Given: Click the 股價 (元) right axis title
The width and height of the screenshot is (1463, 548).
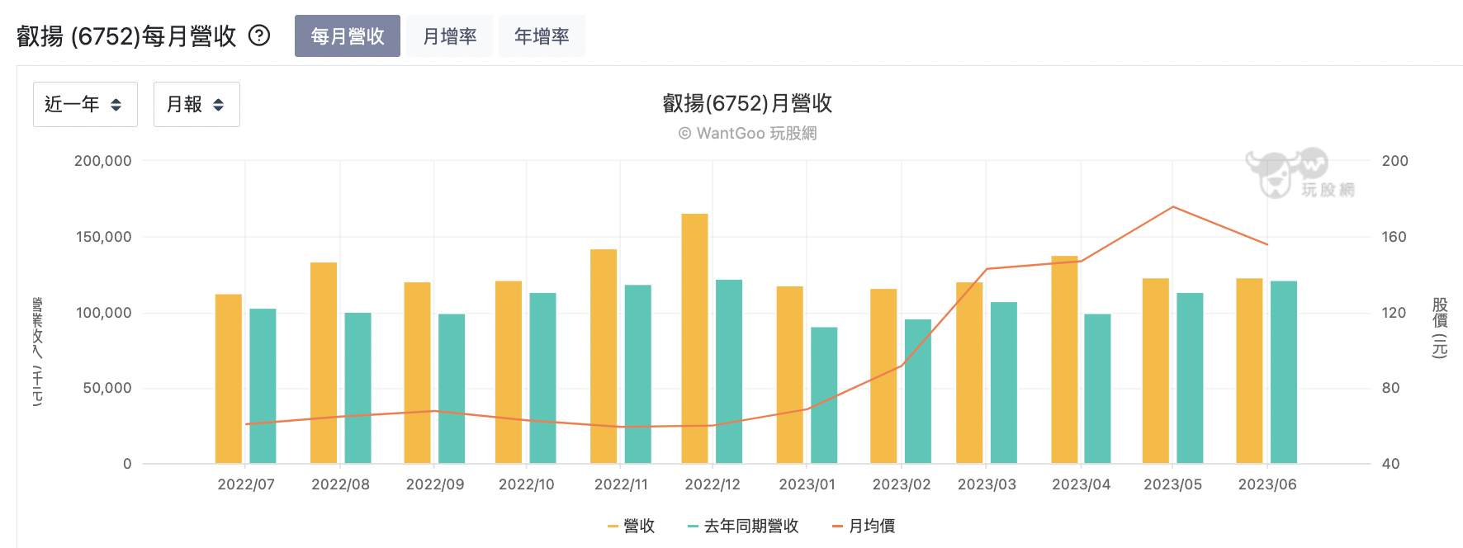Looking at the screenshot, I should (1440, 328).
